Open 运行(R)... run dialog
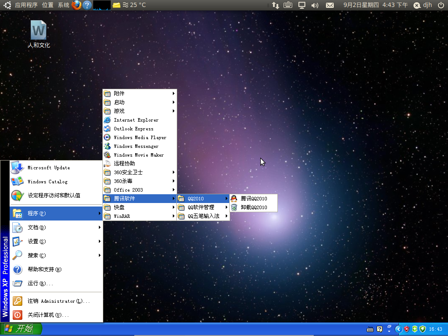Viewport: 448px width, 336px height. coord(56,283)
